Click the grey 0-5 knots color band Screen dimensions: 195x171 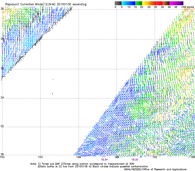coord(118,3)
